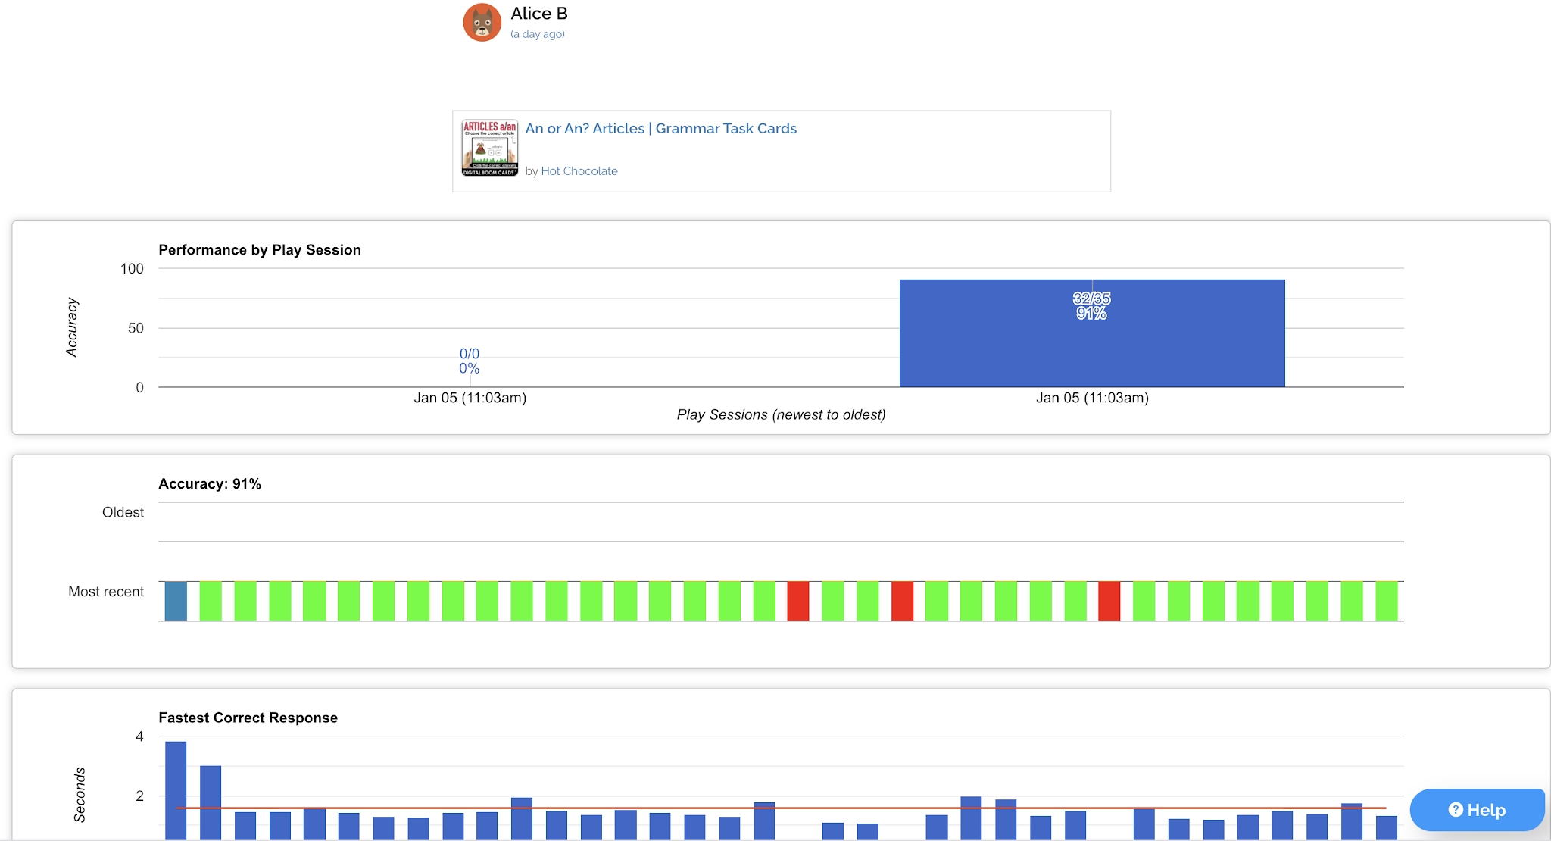Open An or An? Articles deck link

point(660,129)
